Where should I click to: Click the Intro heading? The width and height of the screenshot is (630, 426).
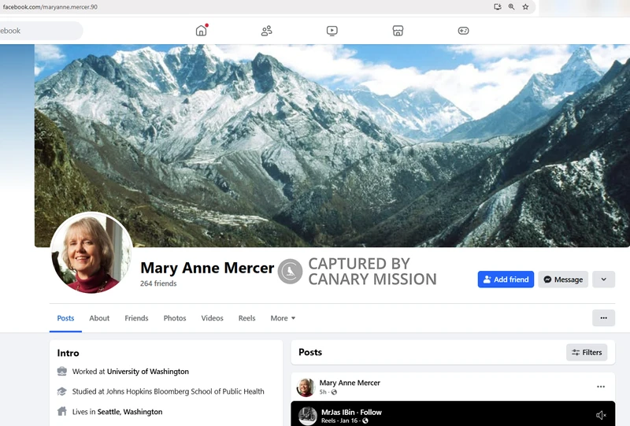68,353
